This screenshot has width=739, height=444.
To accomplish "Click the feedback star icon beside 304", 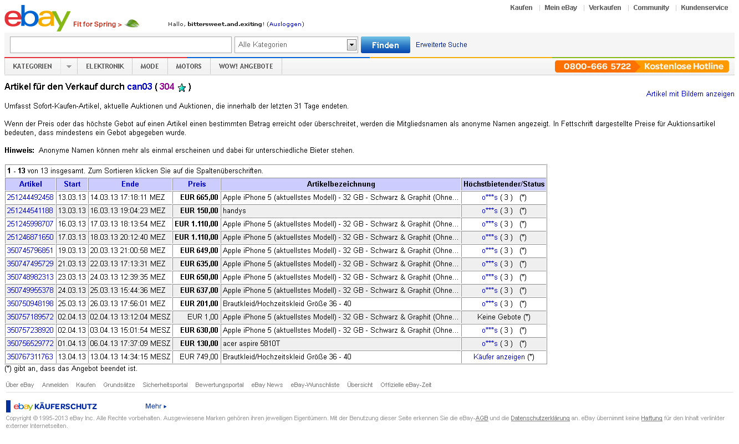I will coord(181,87).
